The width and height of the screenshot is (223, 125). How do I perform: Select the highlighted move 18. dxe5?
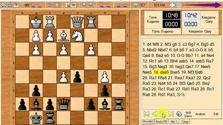(x=161, y=72)
